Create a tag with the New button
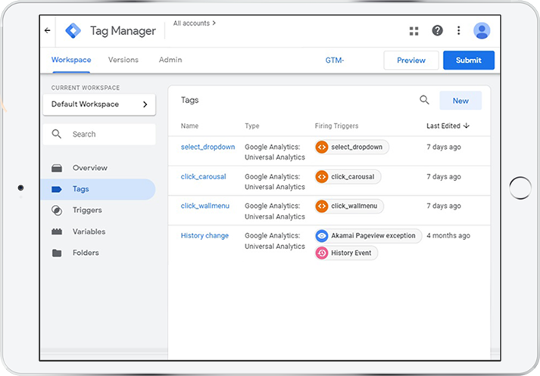 point(460,101)
